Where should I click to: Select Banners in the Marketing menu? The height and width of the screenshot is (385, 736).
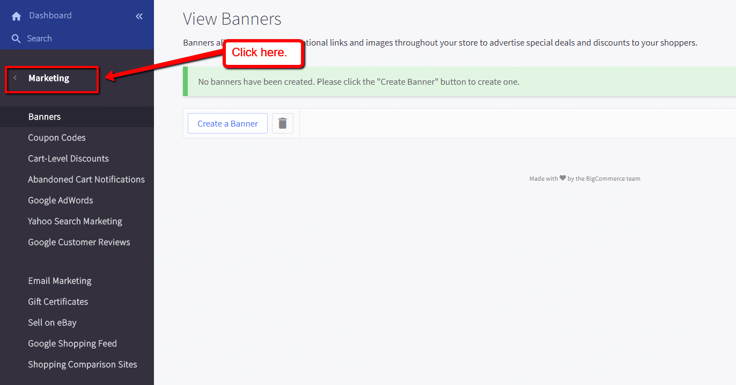tap(44, 116)
